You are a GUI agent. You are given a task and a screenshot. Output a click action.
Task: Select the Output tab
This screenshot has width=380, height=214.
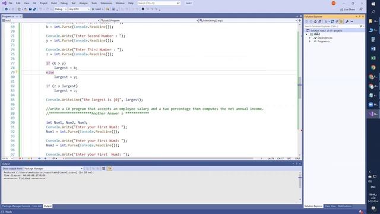point(47,206)
